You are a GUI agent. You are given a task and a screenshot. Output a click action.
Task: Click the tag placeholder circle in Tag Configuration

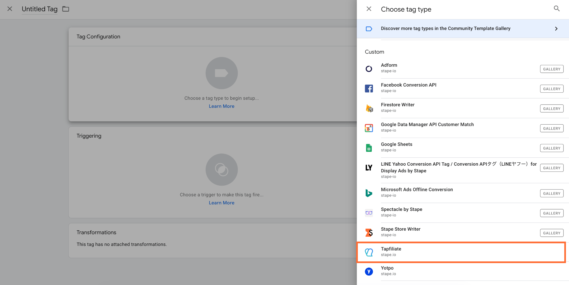222,73
